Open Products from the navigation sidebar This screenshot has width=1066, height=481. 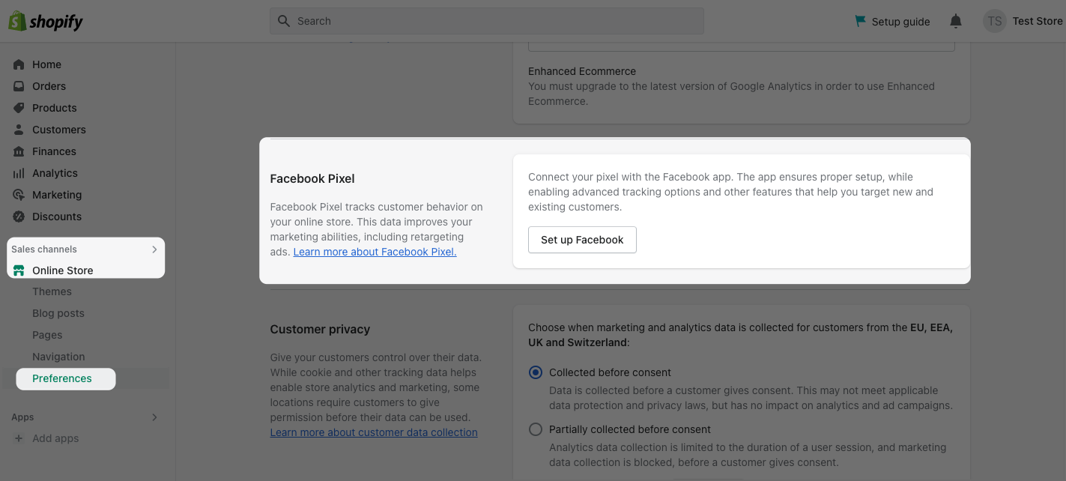(x=54, y=108)
